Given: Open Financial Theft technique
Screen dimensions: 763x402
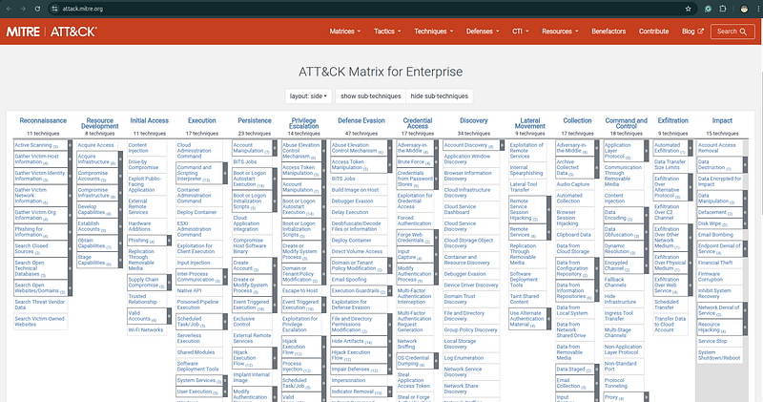Looking at the screenshot, I should coord(715,263).
